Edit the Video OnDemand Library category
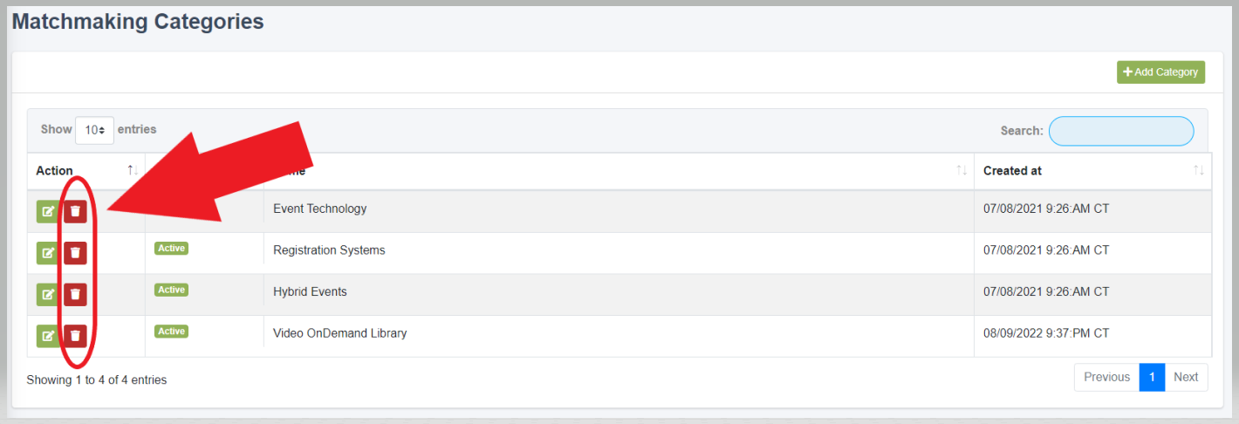This screenshot has height=424, width=1239. tap(47, 336)
